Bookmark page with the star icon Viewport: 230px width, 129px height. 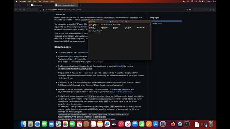(190, 10)
